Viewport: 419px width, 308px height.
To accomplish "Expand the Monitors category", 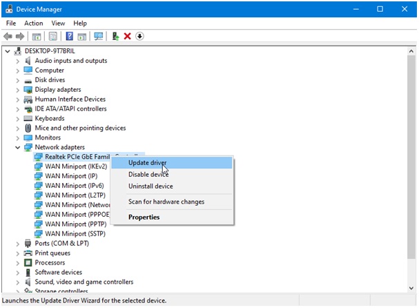I will 18,138.
